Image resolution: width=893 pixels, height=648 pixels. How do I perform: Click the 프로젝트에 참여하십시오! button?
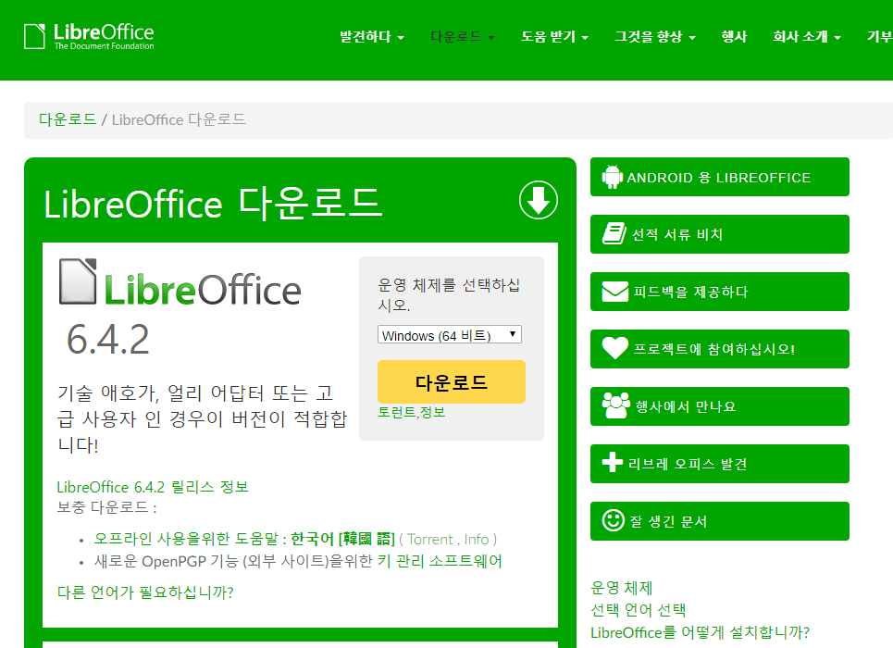[x=719, y=348]
